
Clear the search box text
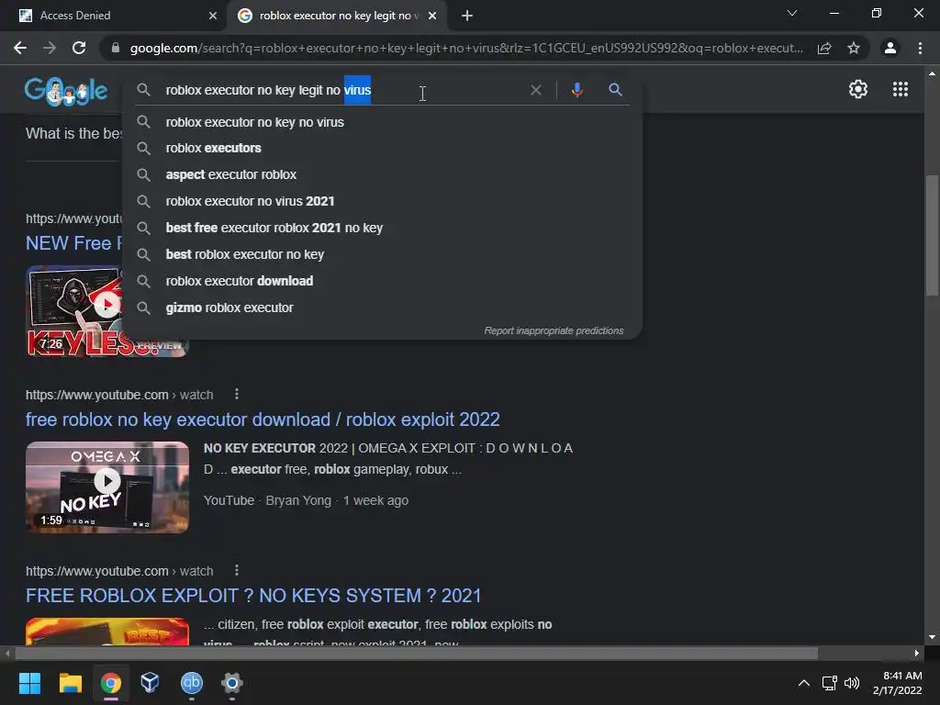point(536,90)
